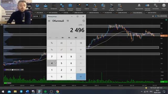The height and width of the screenshot is (94, 168).
Task: Open the Mail app from taskbar
Action: tap(9, 92)
